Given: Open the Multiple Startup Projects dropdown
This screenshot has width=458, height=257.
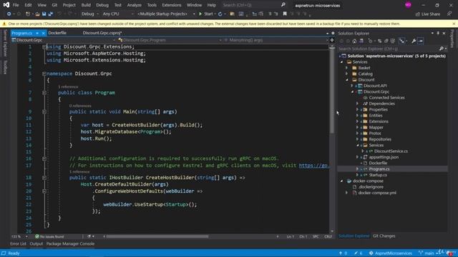Looking at the screenshot, I should pos(165,14).
